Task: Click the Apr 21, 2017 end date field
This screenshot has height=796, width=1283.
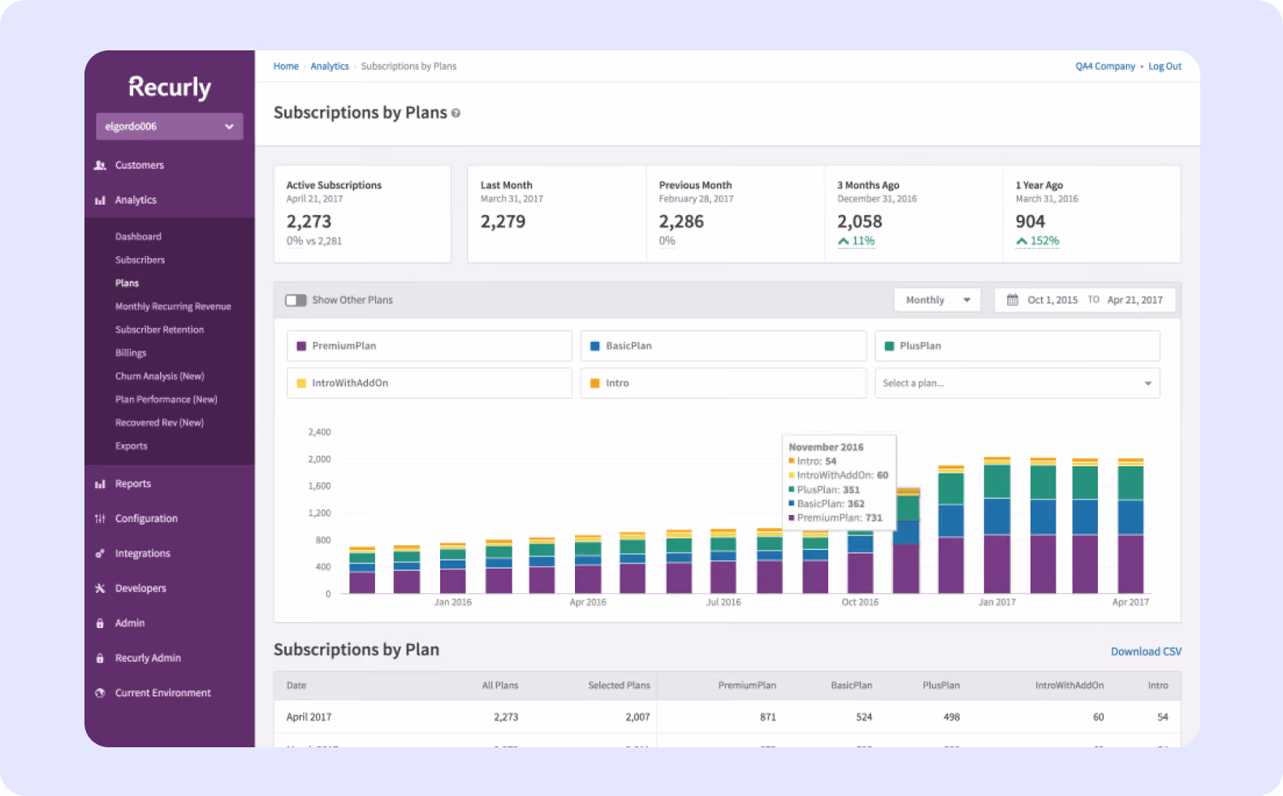Action: pos(1135,300)
